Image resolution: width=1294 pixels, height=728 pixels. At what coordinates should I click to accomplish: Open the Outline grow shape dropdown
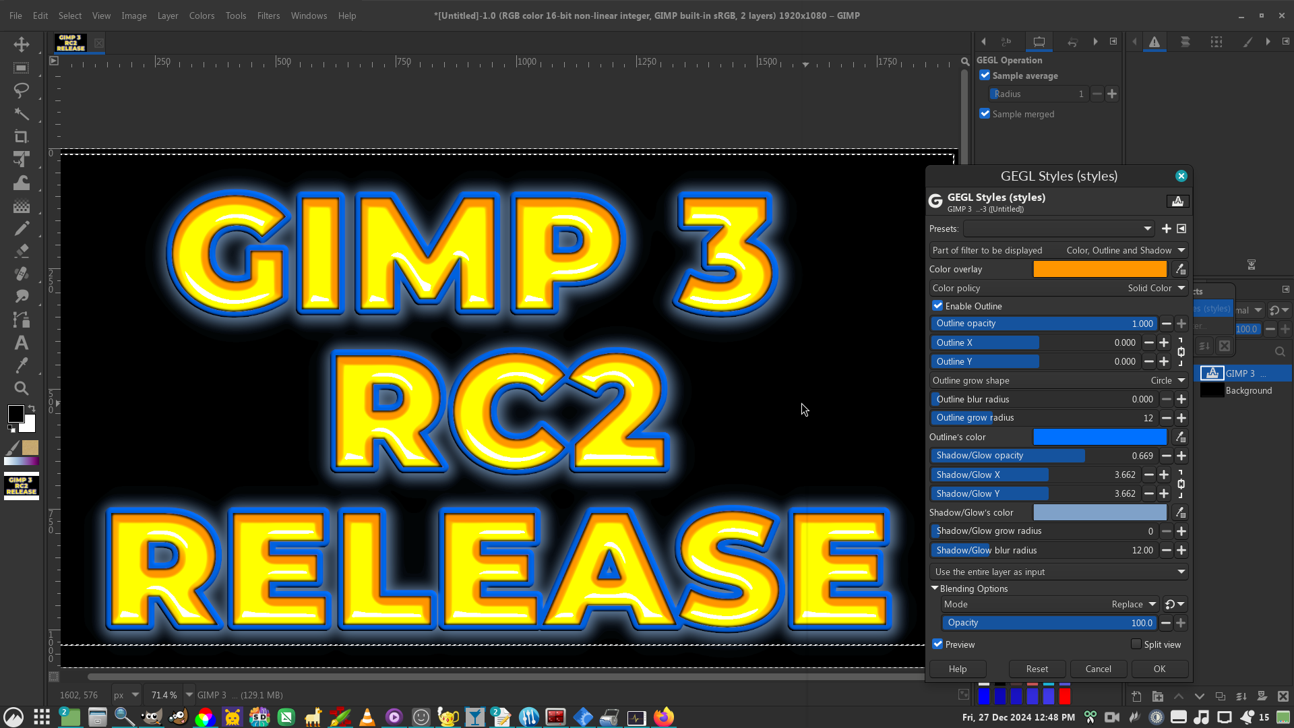1058,380
